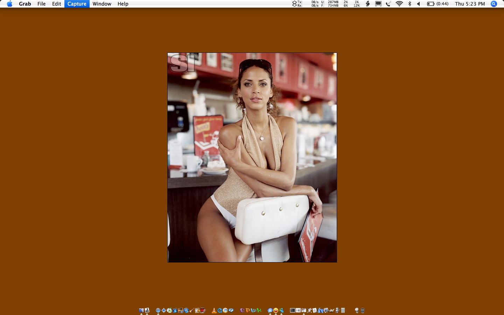The image size is (504, 315).
Task: Open the battery status (0:44) menu
Action: (437, 4)
